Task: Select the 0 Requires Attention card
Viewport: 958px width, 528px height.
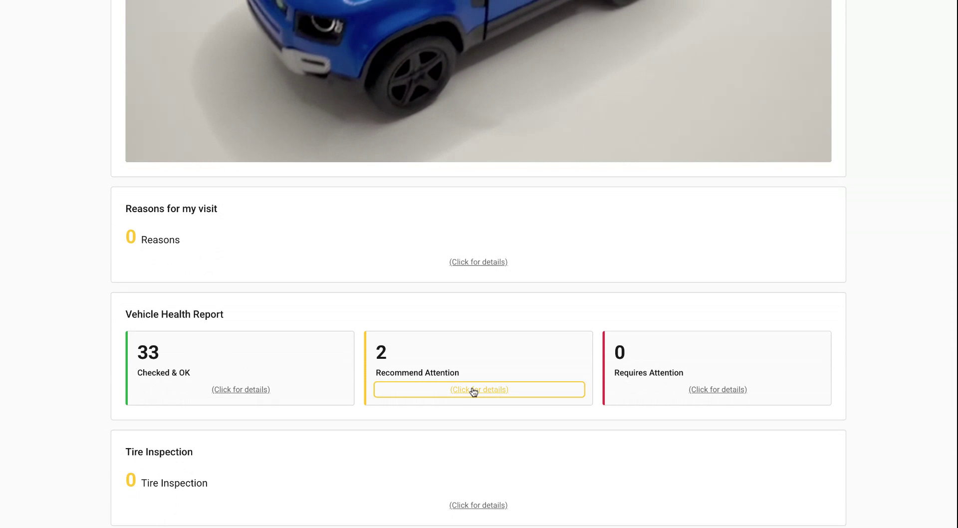Action: pos(717,354)
